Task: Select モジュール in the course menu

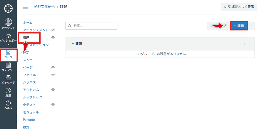Action: (31, 112)
